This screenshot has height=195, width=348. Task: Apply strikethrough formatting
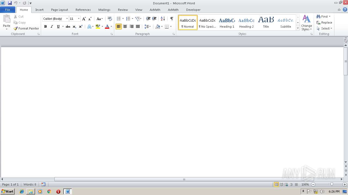pos(68,27)
